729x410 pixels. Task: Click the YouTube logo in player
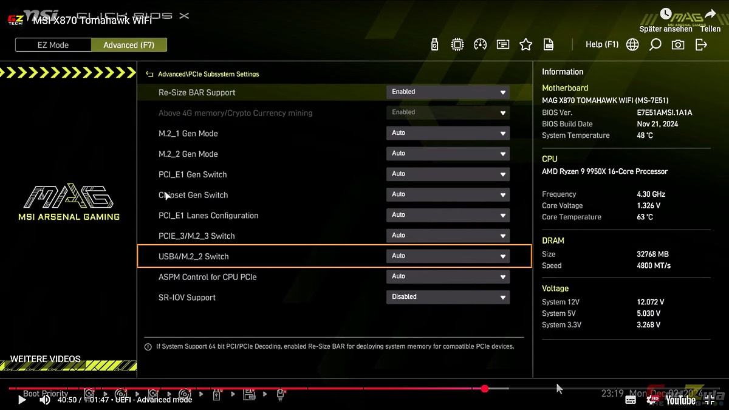(680, 400)
